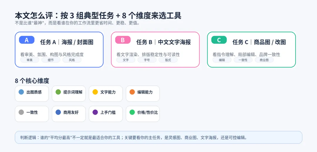The image size is (317, 152).
Task: Click the pink B badge icon
Action: pos(123,40)
